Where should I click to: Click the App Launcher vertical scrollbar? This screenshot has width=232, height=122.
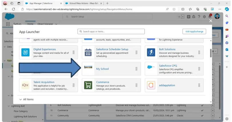point(211,53)
